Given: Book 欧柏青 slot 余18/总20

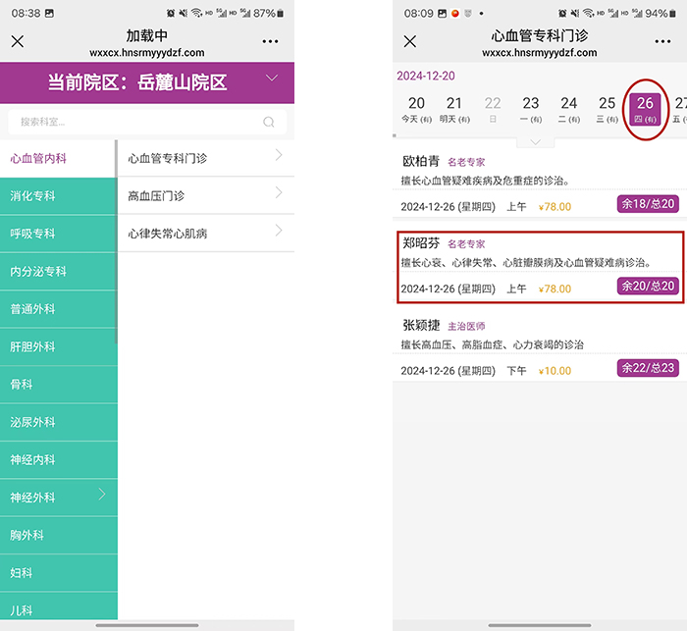Looking at the screenshot, I should [647, 203].
